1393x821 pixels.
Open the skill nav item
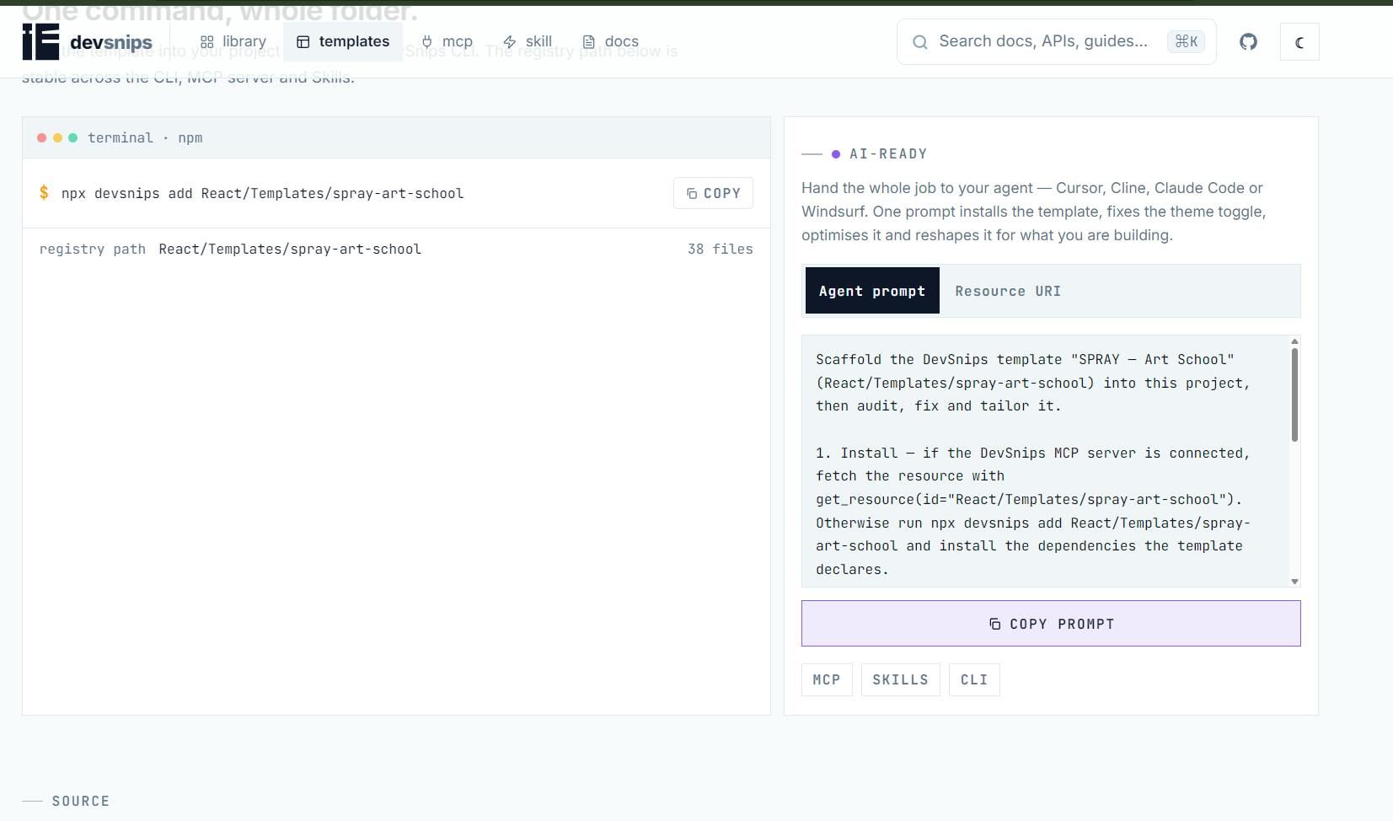coord(528,41)
